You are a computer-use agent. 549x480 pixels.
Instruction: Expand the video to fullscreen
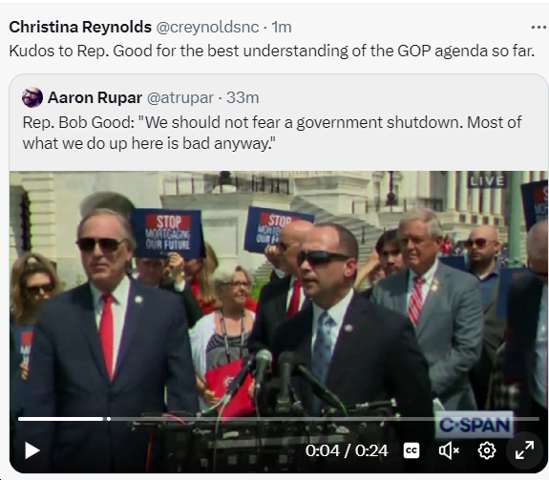[524, 450]
